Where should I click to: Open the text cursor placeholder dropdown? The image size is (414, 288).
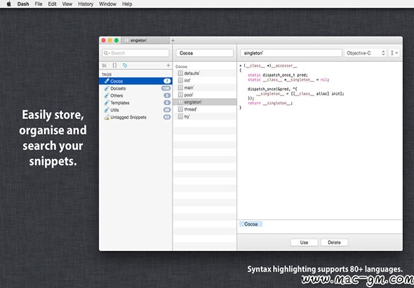tap(394, 53)
